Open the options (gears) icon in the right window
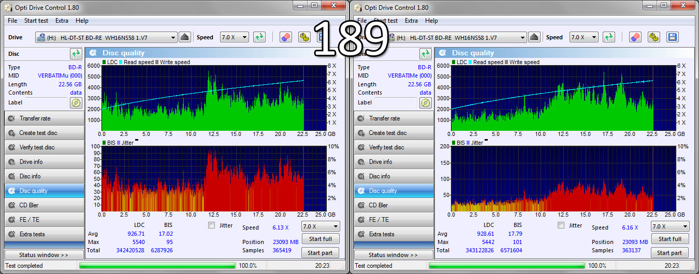This screenshot has width=699, height=274. coord(654,37)
